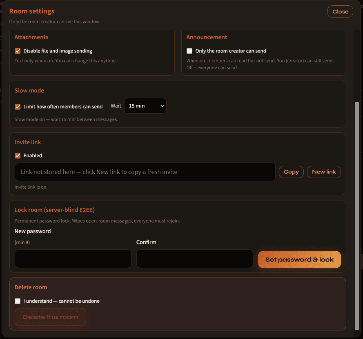Viewport: 363px width, 339px height.
Task: Click Set password & lock button
Action: pyautogui.click(x=299, y=260)
